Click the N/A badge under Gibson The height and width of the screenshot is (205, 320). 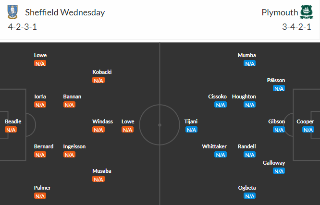tap(279, 130)
